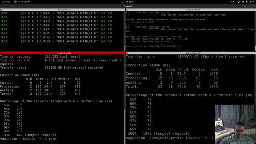Screen dimensions: 256x144
Task: Click log line for 127.0.0.1:53060
Action: (56, 13)
